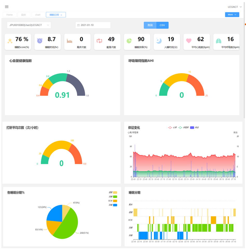This screenshot has height=249, width=246.
Task: Click the 查询 query button
Action: 150,25
